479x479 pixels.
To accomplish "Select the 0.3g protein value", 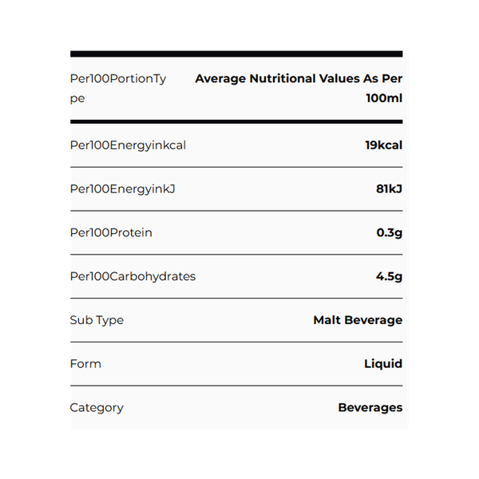I will tap(390, 233).
